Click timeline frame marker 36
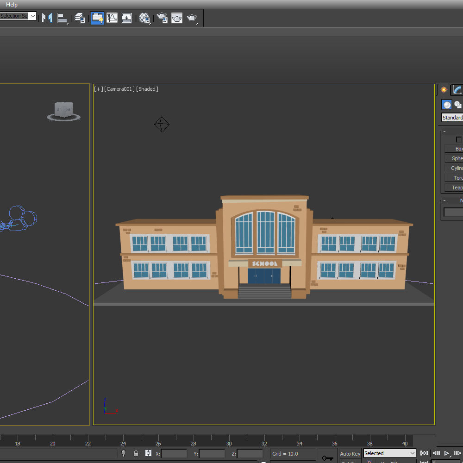This screenshot has width=463, height=463. [x=334, y=444]
